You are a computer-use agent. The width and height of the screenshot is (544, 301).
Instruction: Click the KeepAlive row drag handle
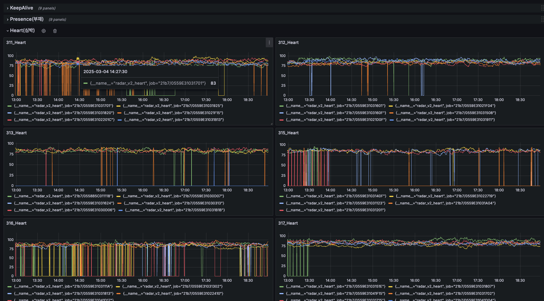(x=542, y=8)
